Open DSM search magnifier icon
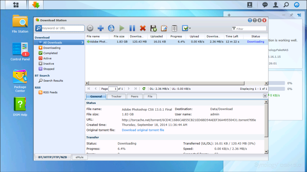This screenshot has height=172, width=307. pos(286,5)
